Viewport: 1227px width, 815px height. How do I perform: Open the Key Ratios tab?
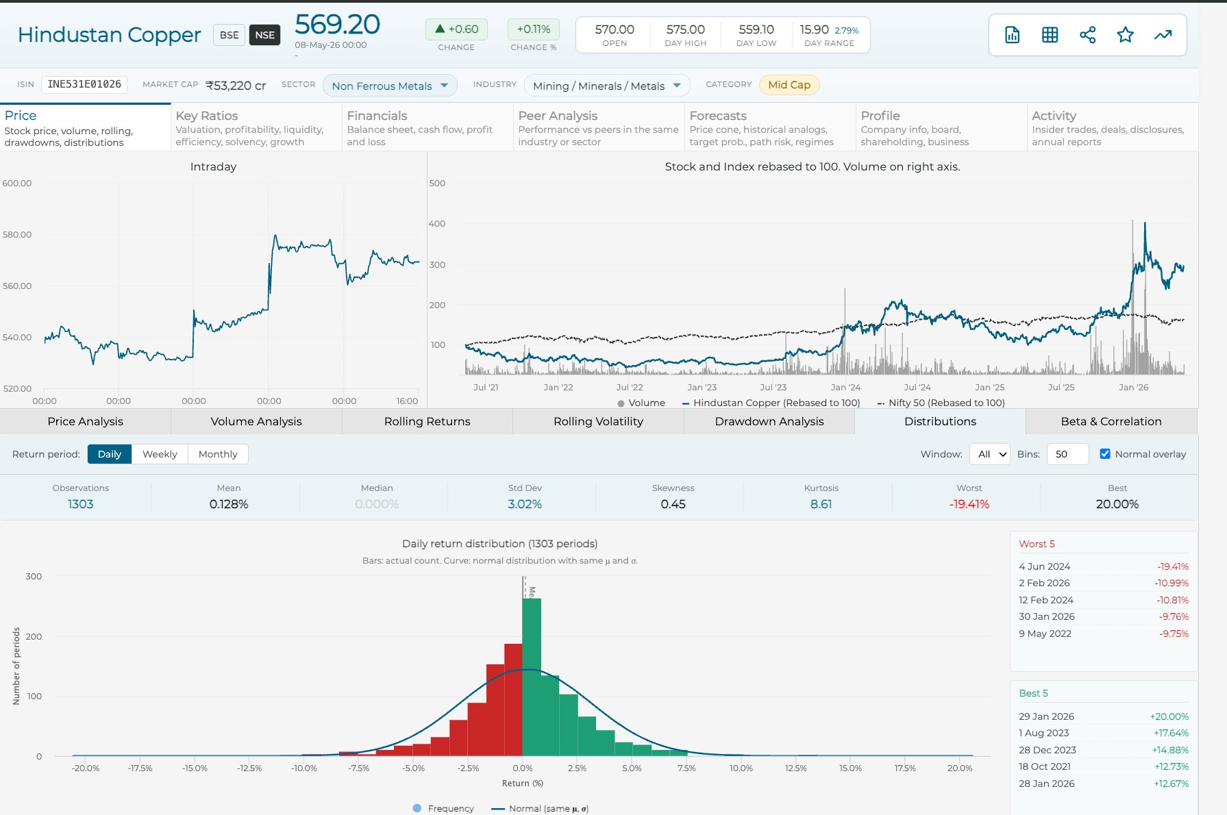pyautogui.click(x=256, y=127)
